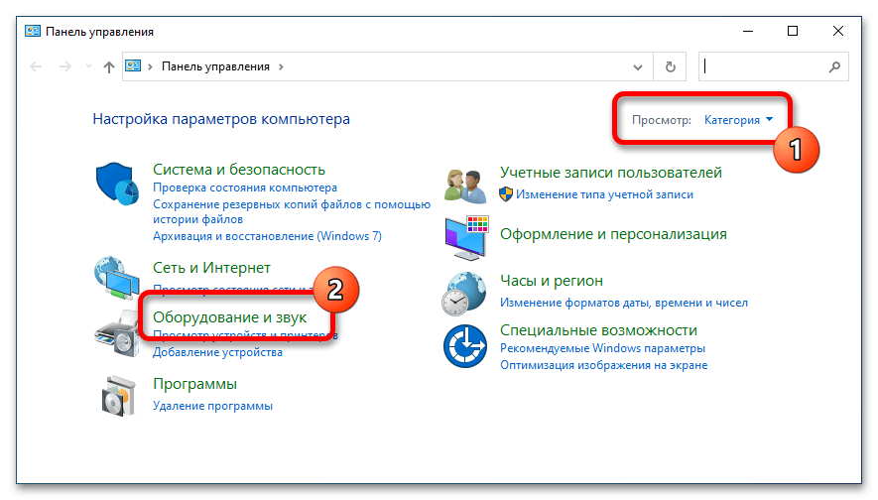Open the Network and Internet globe icon
Screen dimensions: 878x500
pyautogui.click(x=116, y=278)
